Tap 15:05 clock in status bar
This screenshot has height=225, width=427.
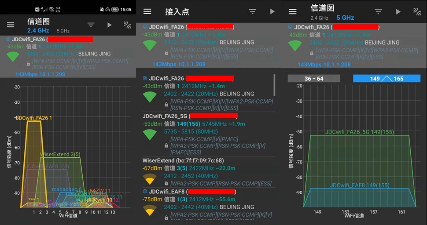[125, 10]
